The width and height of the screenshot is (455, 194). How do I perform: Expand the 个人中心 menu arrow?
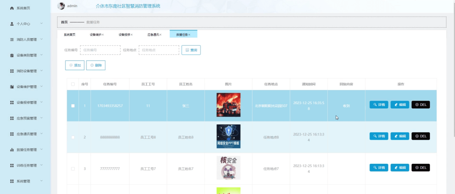pyautogui.click(x=42, y=24)
